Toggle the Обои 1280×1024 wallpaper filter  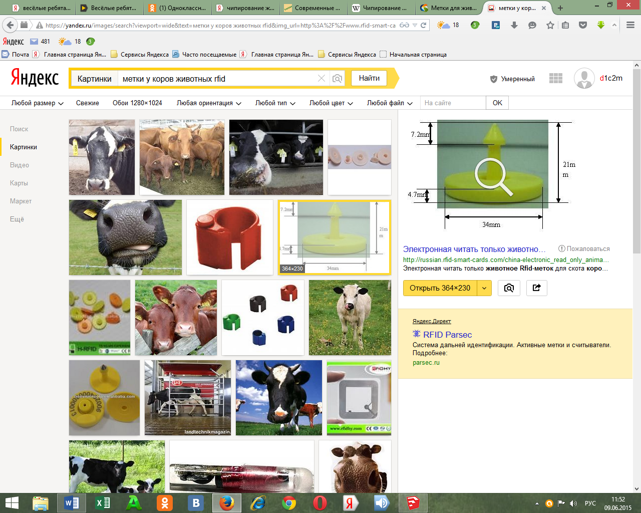[137, 103]
